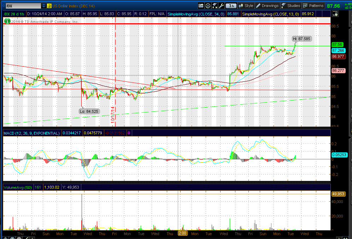Click the dark red 86.977 axis label

click(x=338, y=56)
